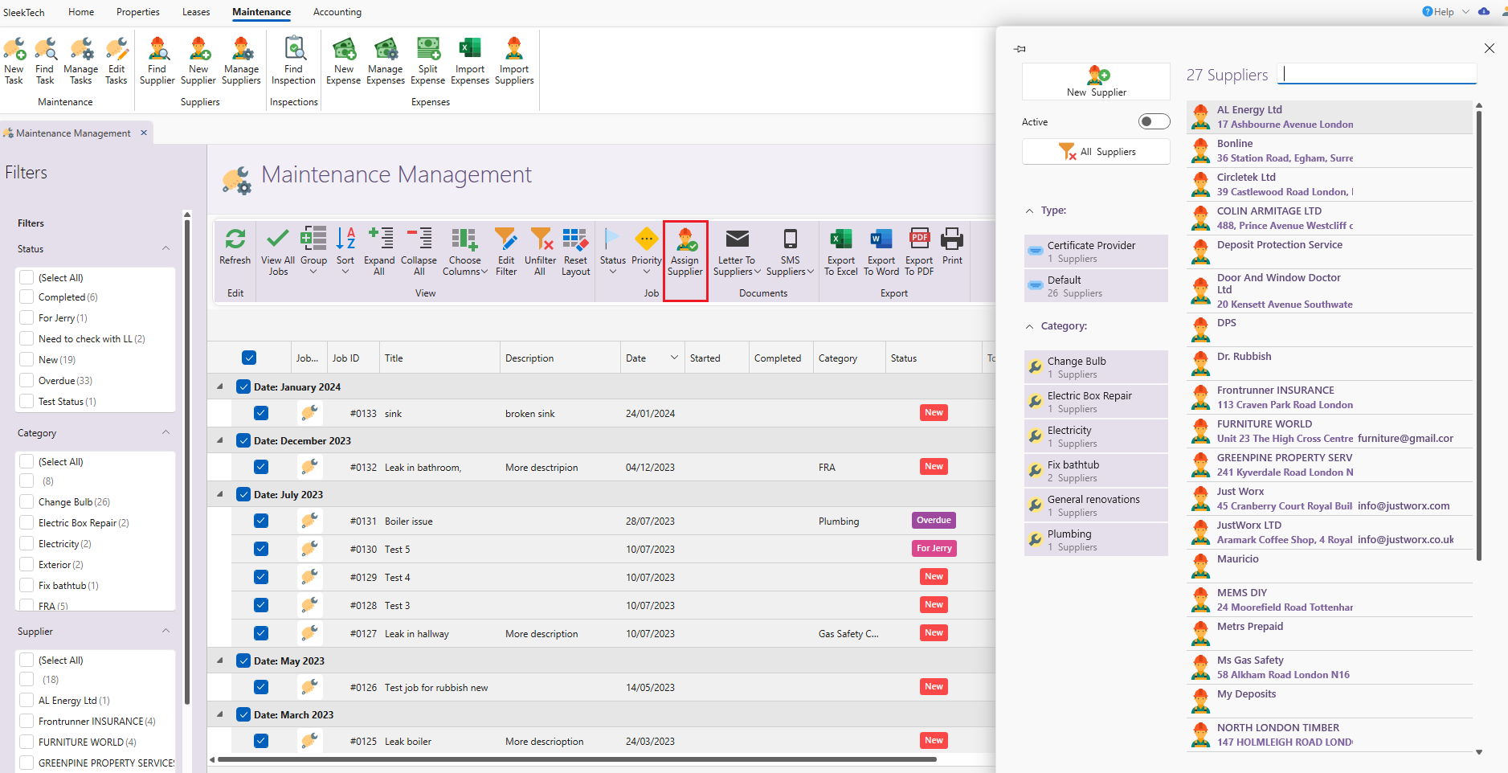
Task: Collapse the Type section in the supplier panel
Action: point(1030,211)
